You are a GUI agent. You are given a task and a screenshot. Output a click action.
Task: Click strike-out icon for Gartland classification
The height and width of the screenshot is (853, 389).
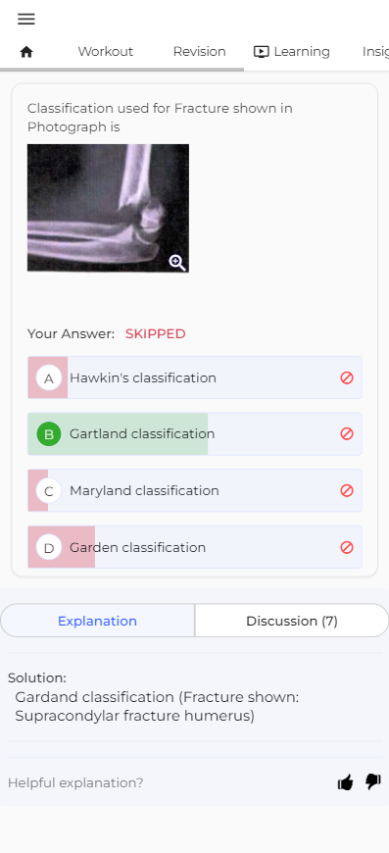[x=347, y=433]
